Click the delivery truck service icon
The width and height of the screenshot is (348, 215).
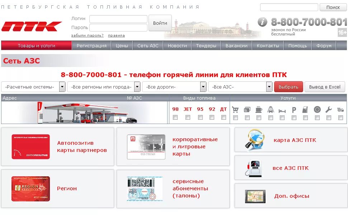(340, 110)
